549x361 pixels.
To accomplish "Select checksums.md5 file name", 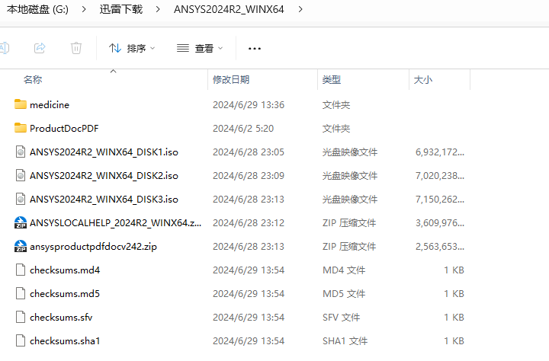I will click(x=65, y=294).
